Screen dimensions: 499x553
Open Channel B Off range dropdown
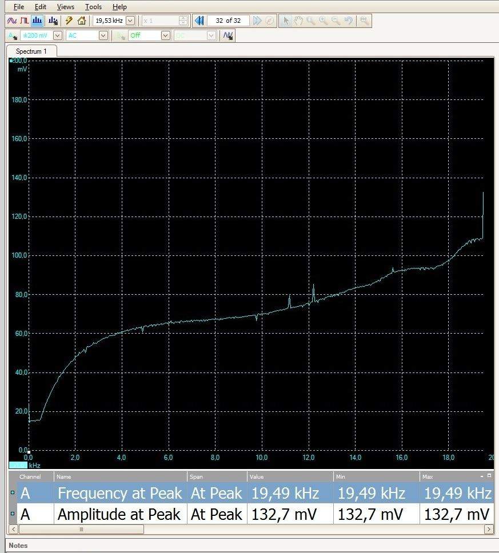coord(165,35)
